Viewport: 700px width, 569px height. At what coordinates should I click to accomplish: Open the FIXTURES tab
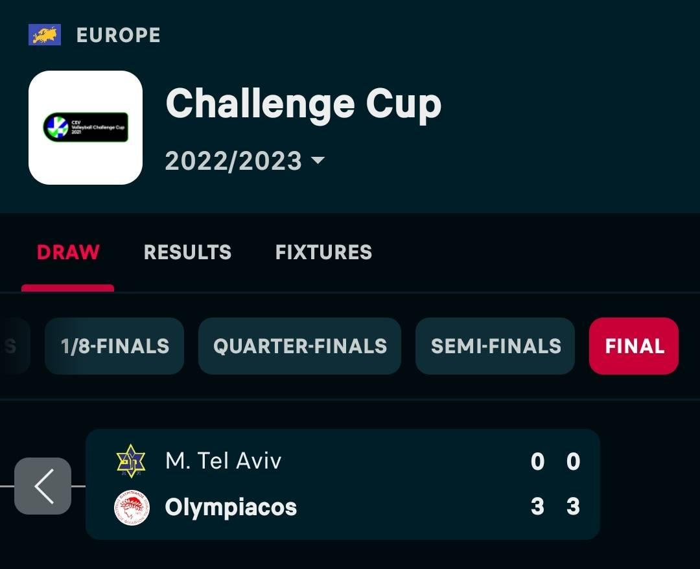(x=323, y=252)
